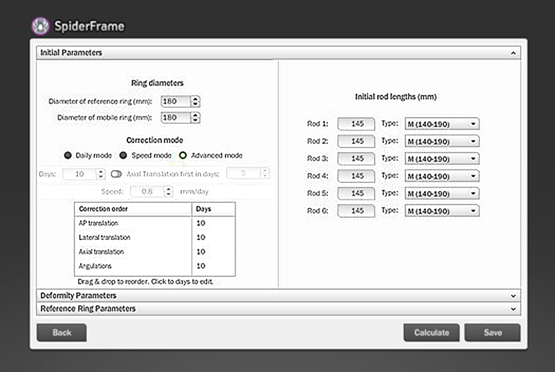Click the reference ring diameter field
555x372 pixels.
[x=176, y=101]
